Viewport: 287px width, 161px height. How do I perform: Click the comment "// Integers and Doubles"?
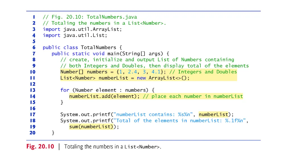203,72
